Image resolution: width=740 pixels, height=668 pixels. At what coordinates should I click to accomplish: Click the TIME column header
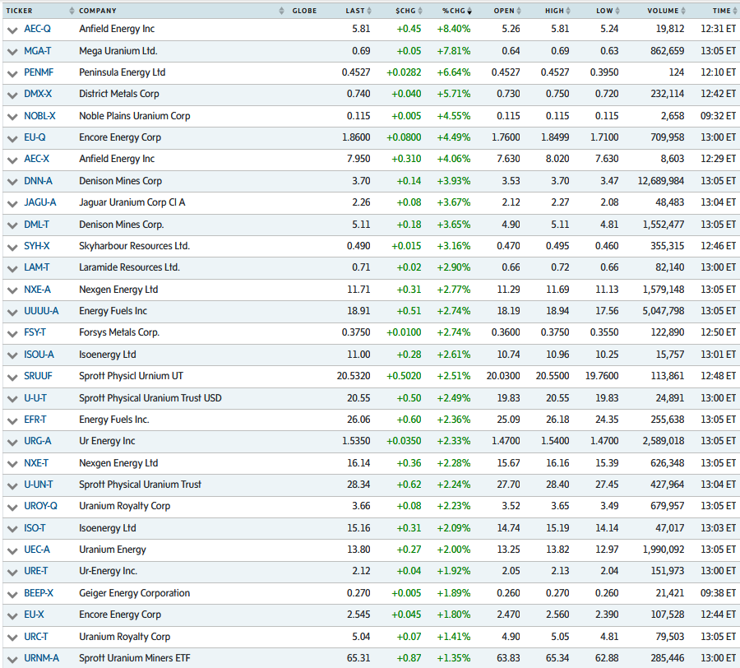(x=722, y=11)
